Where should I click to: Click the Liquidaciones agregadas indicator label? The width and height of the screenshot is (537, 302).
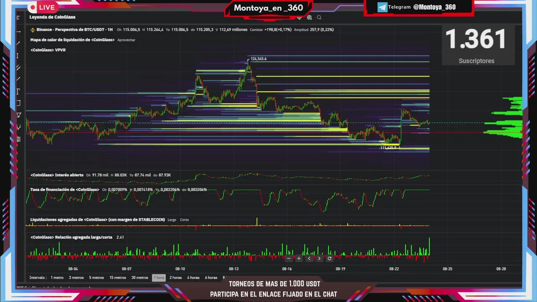click(97, 220)
